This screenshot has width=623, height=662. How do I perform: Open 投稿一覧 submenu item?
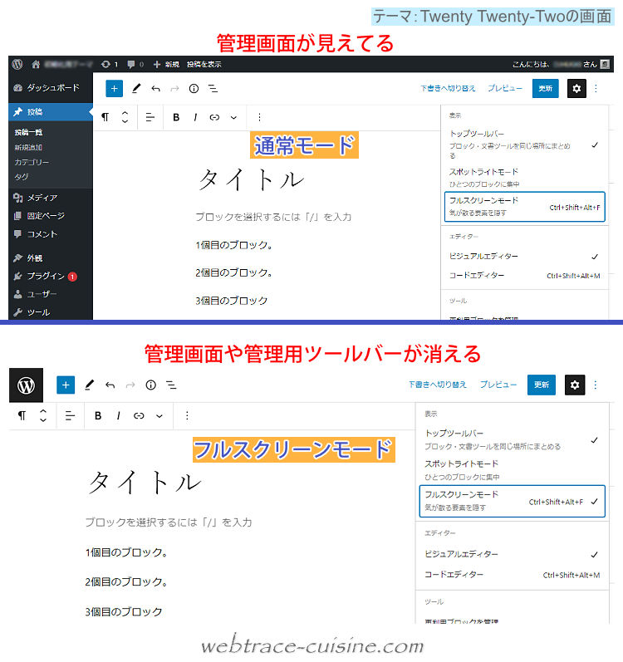[29, 133]
